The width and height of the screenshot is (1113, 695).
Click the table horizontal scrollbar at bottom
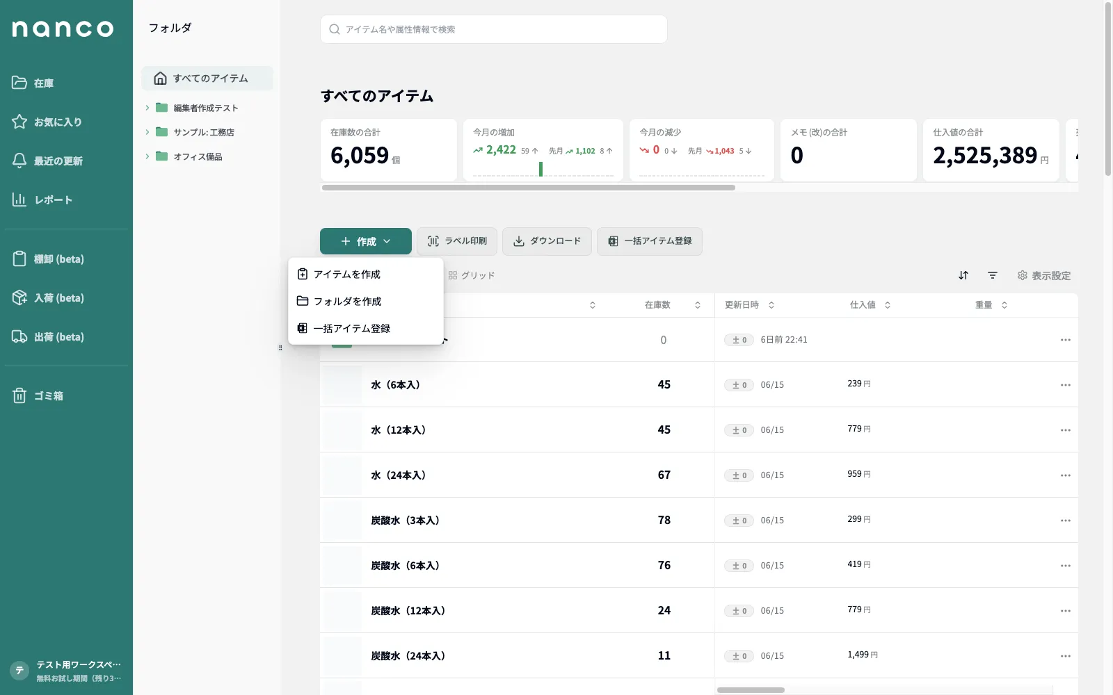pos(751,690)
